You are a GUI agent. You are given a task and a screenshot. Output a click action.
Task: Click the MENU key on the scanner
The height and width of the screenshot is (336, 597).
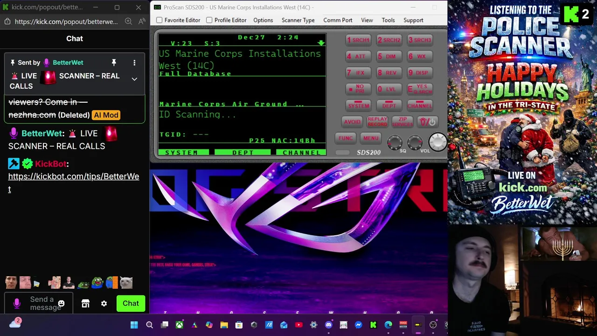click(371, 138)
